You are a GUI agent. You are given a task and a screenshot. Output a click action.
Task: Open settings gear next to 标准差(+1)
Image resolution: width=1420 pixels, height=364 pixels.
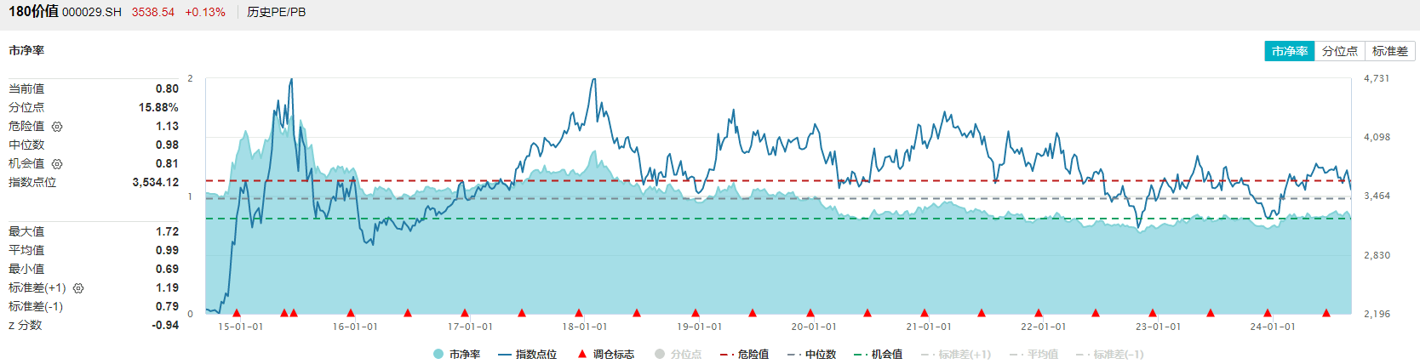78,288
